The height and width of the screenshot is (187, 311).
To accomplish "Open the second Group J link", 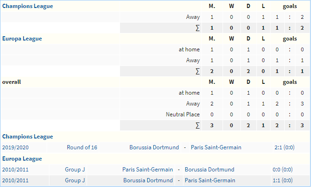I will (75, 180).
